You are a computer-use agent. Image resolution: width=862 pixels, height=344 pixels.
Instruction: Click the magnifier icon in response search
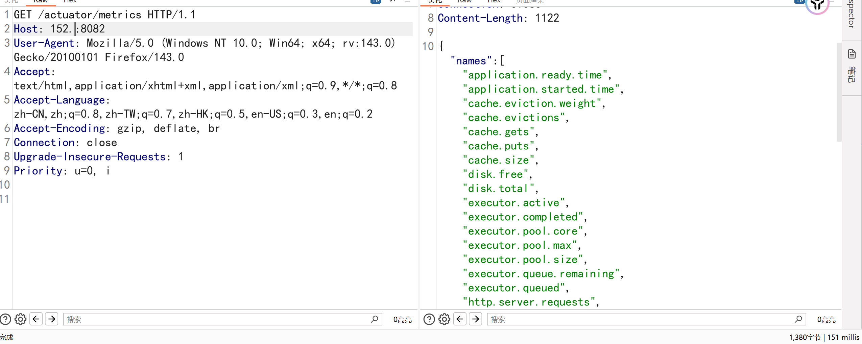coord(798,319)
